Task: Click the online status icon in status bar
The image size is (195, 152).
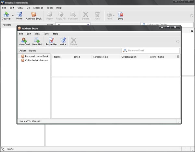Action: pos(3,149)
